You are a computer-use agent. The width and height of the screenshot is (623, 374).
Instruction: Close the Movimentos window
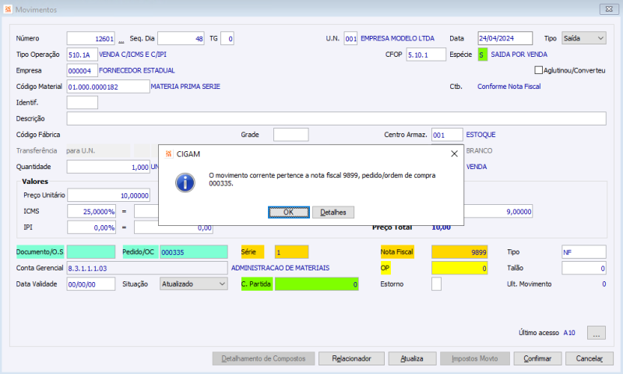tap(609, 9)
